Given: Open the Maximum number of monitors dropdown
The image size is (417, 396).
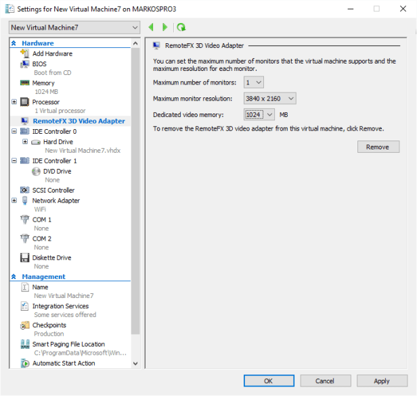Looking at the screenshot, I should click(x=254, y=82).
